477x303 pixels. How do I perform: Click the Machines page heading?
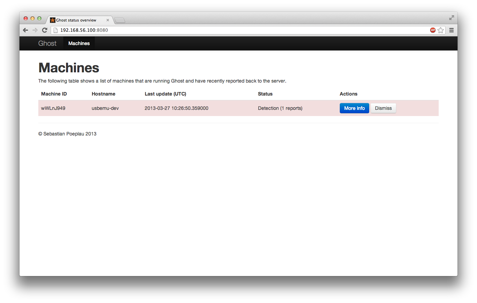point(69,68)
